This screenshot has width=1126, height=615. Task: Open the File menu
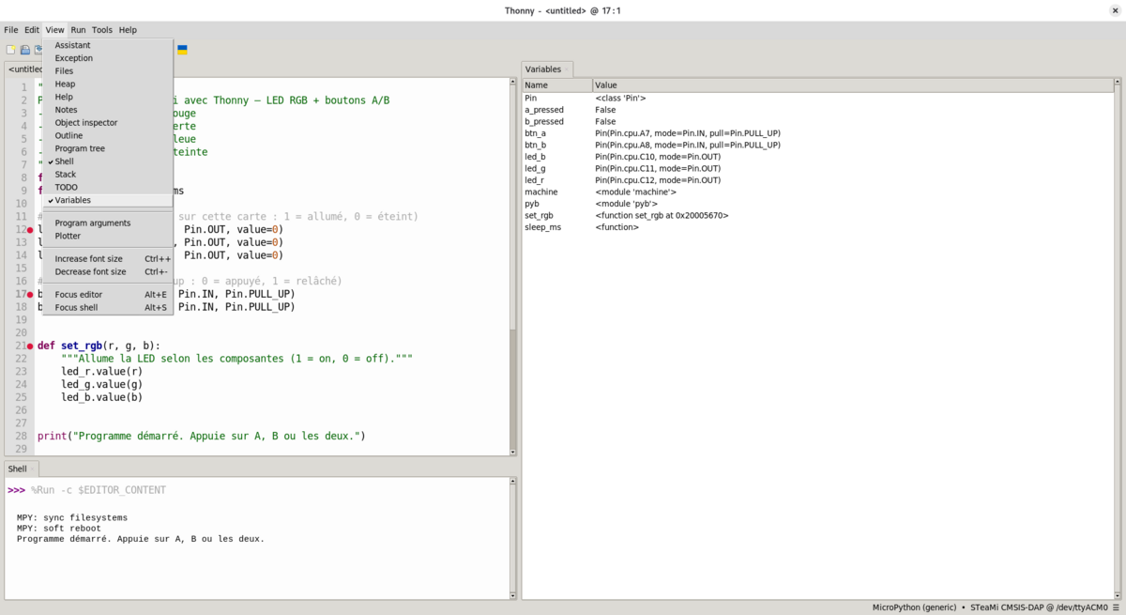[11, 30]
